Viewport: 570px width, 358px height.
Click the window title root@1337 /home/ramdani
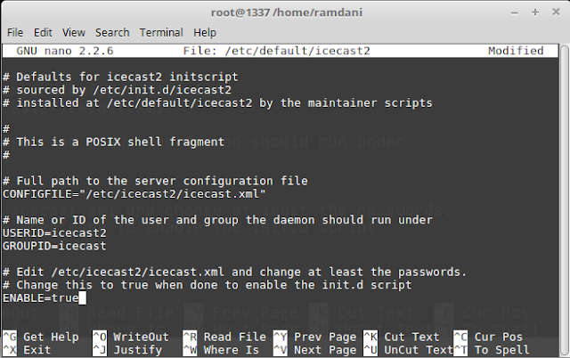click(287, 12)
